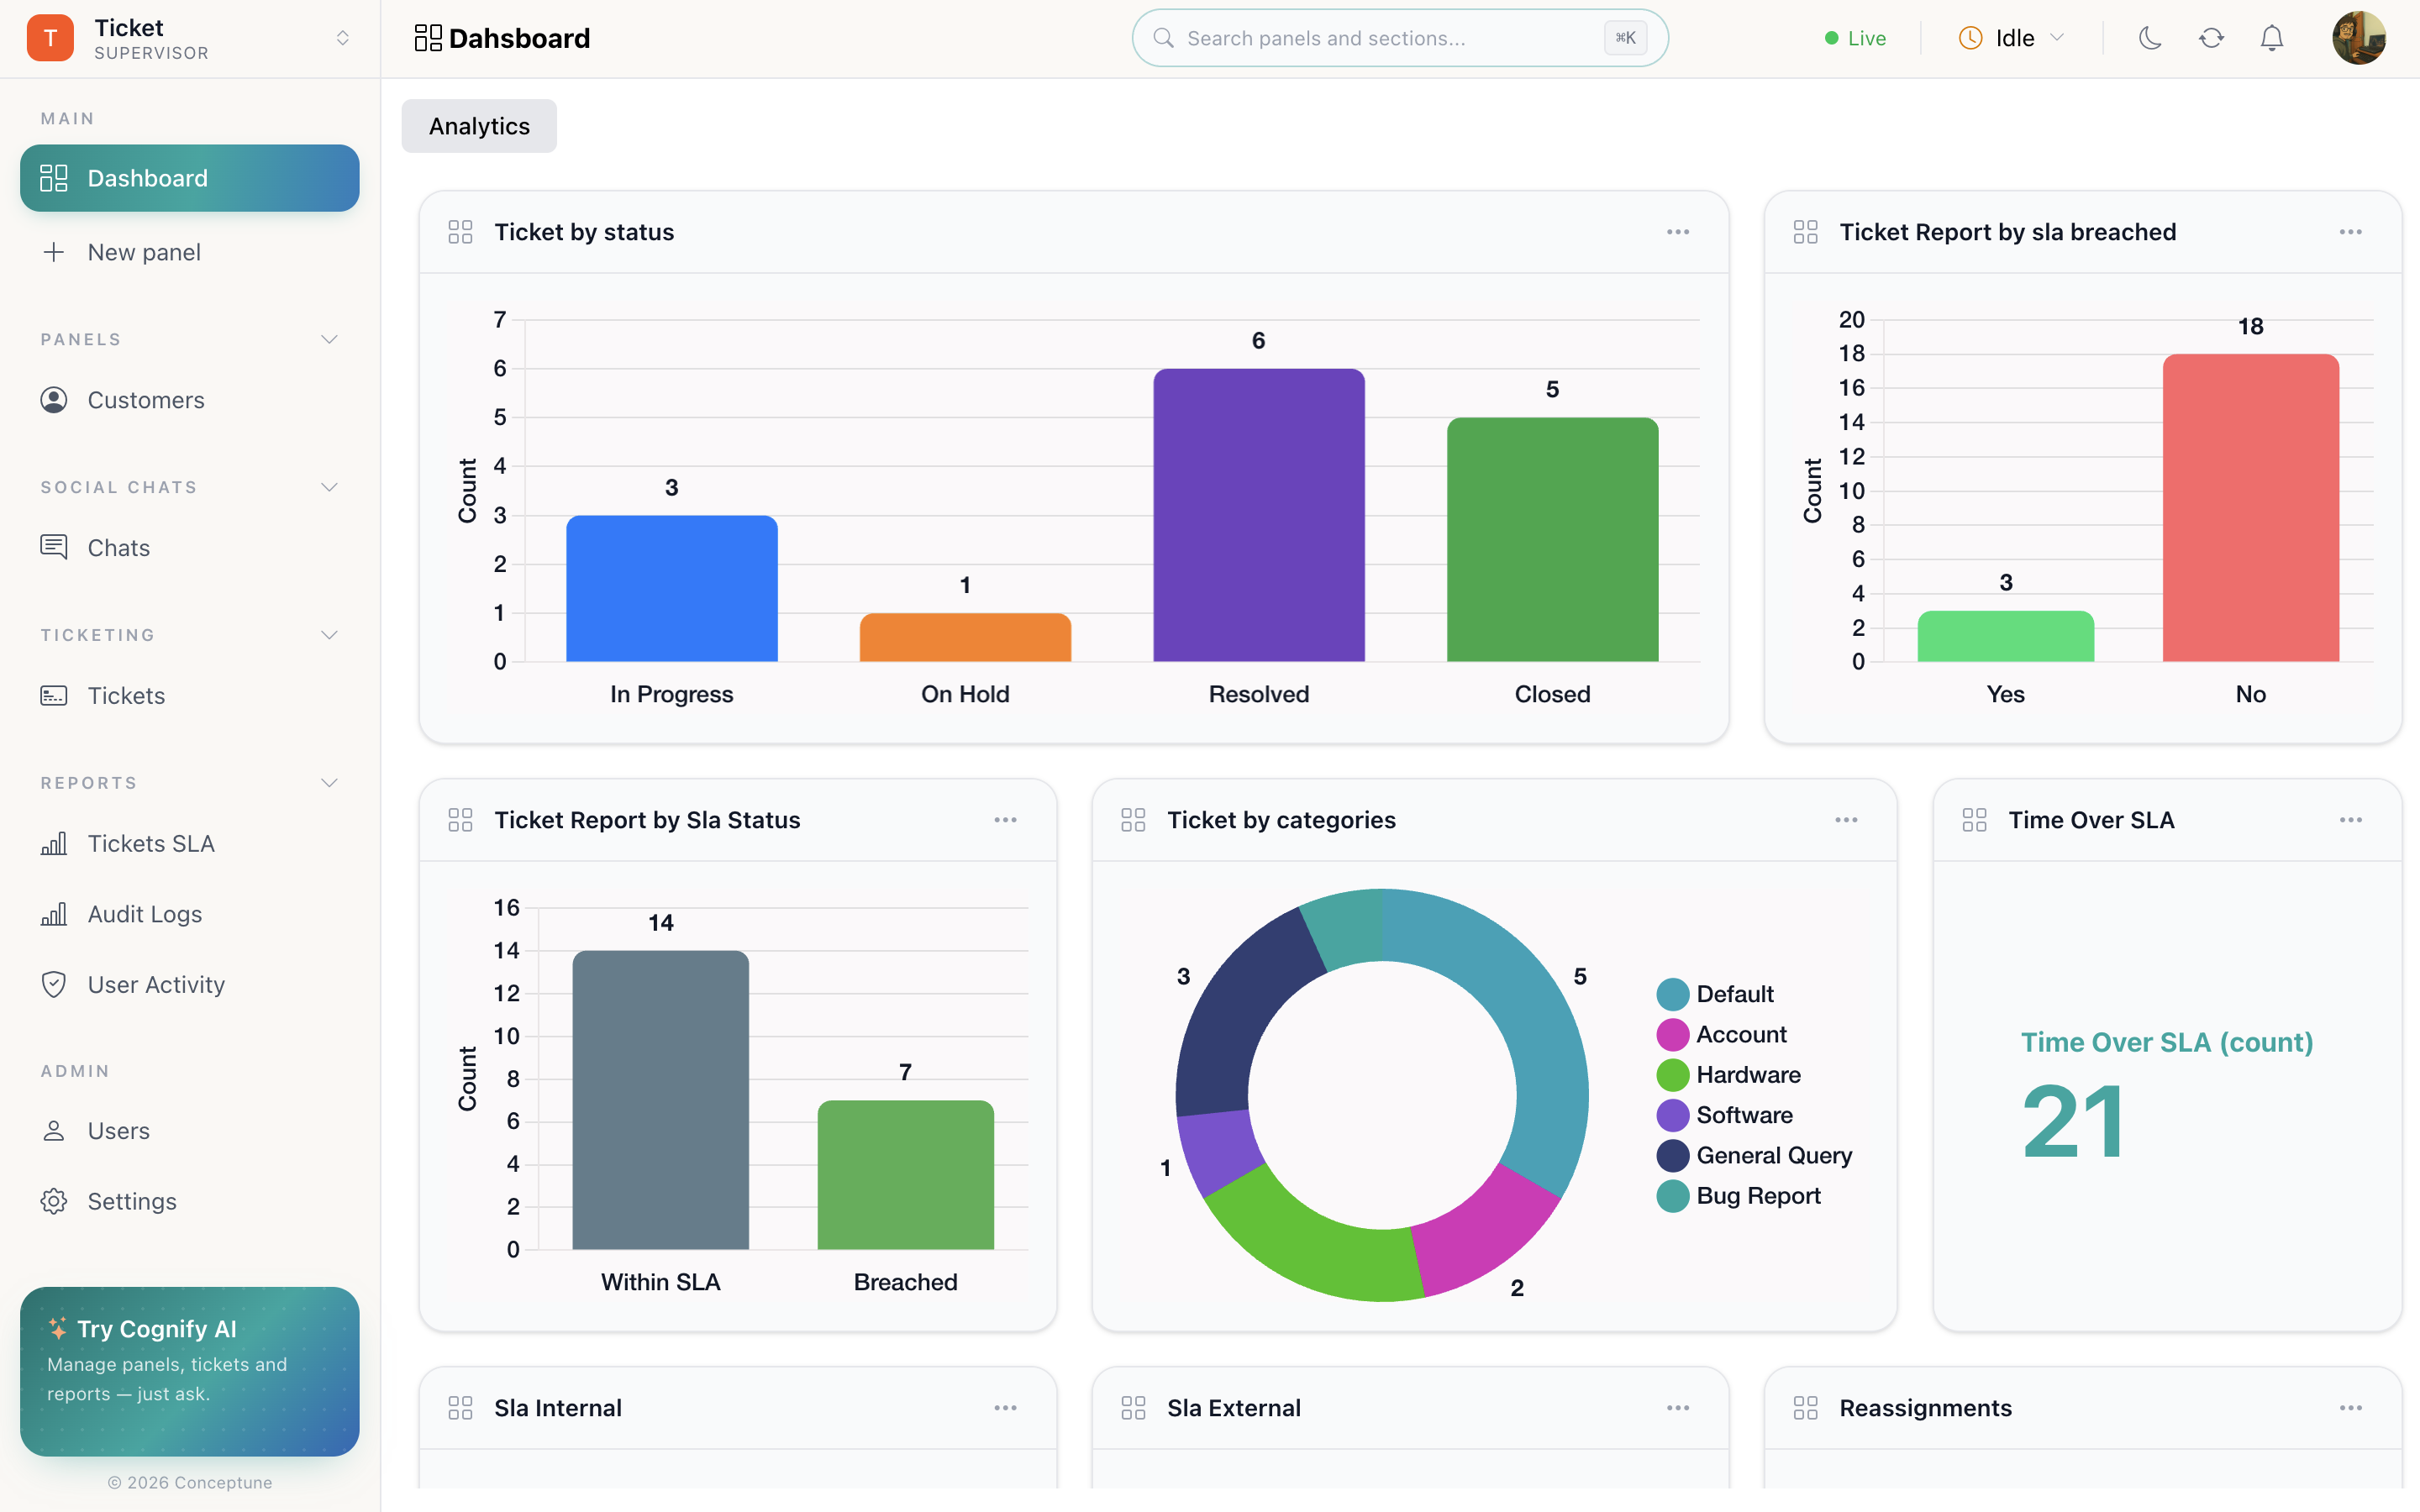Screen dimensions: 2420x1512
Task: Click the Live status indicator
Action: pos(1855,38)
